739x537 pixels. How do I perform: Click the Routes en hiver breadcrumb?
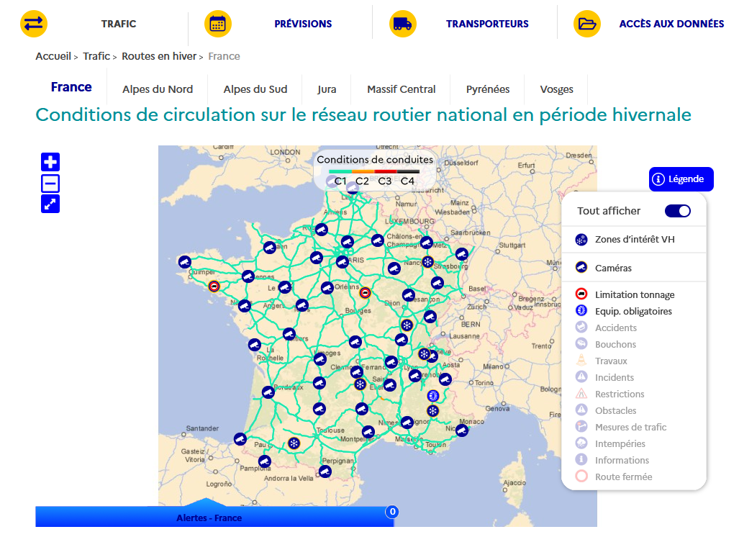(158, 56)
